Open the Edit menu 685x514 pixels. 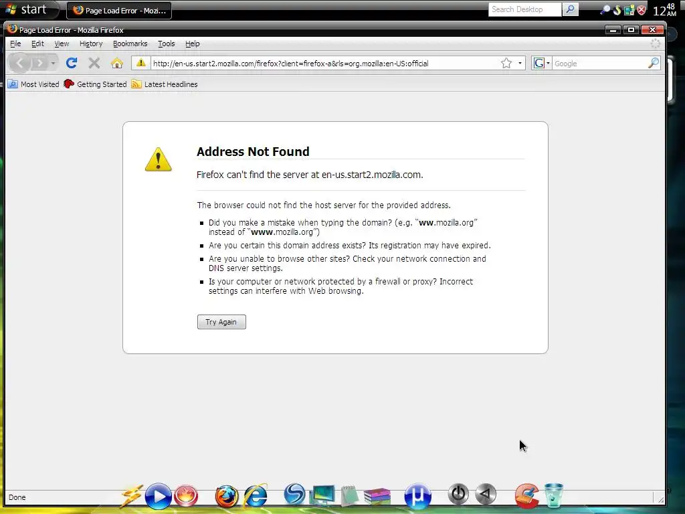[x=37, y=44]
